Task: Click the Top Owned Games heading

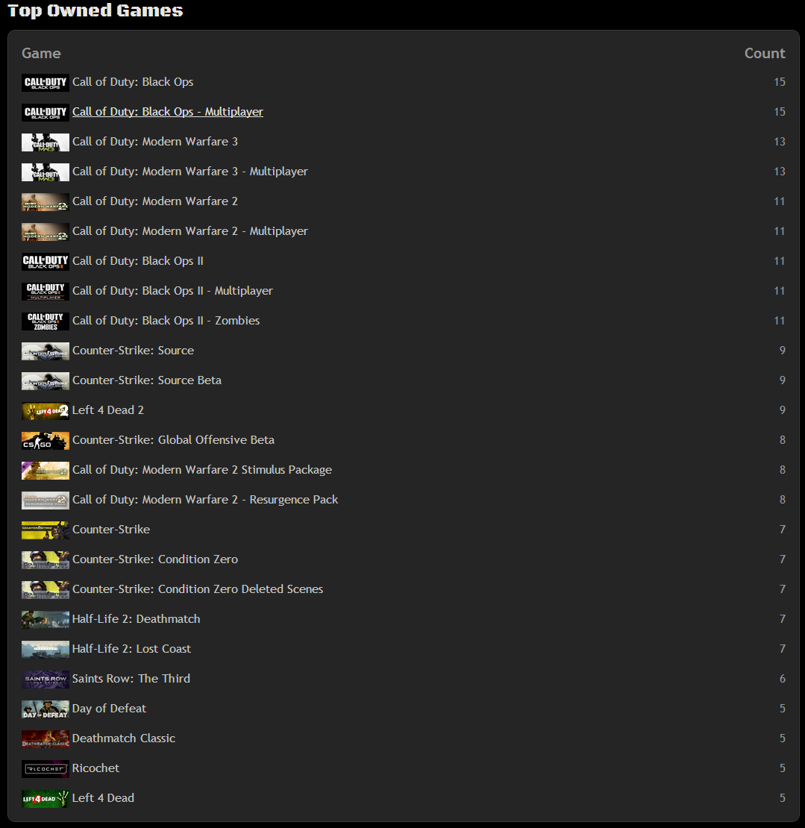Action: 95,10
